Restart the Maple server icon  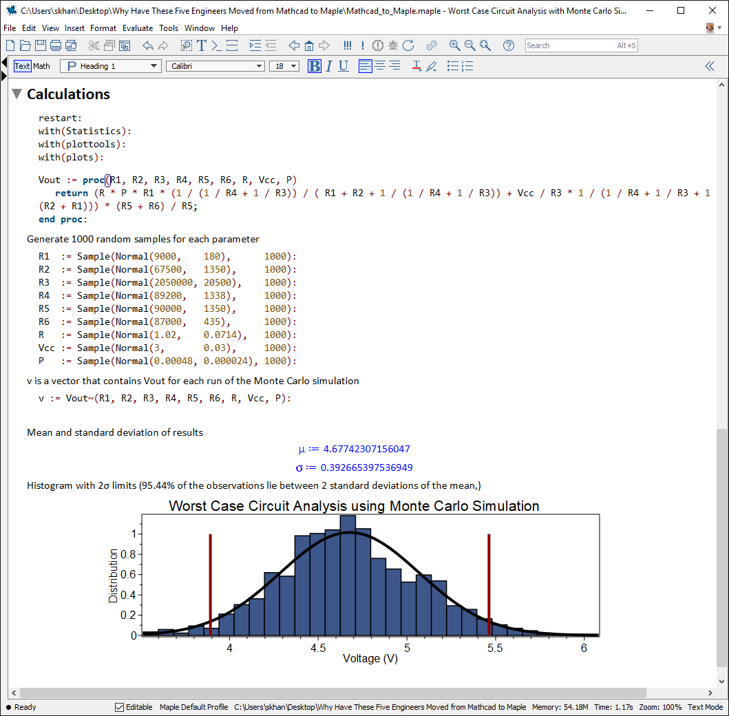click(x=408, y=45)
